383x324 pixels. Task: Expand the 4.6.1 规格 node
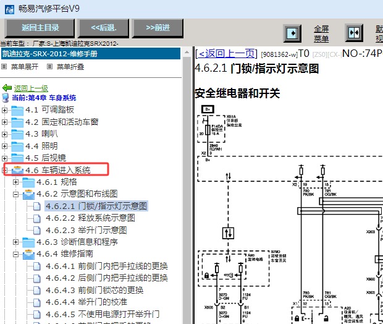pos(15,182)
